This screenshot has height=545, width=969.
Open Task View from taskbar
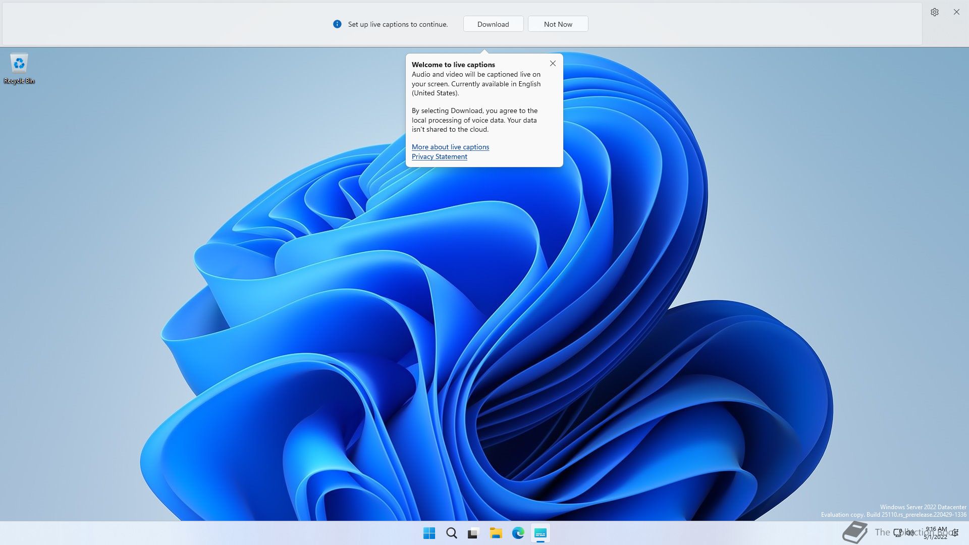473,533
